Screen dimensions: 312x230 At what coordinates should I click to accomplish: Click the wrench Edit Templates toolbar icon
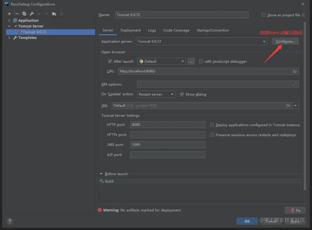click(x=32, y=14)
